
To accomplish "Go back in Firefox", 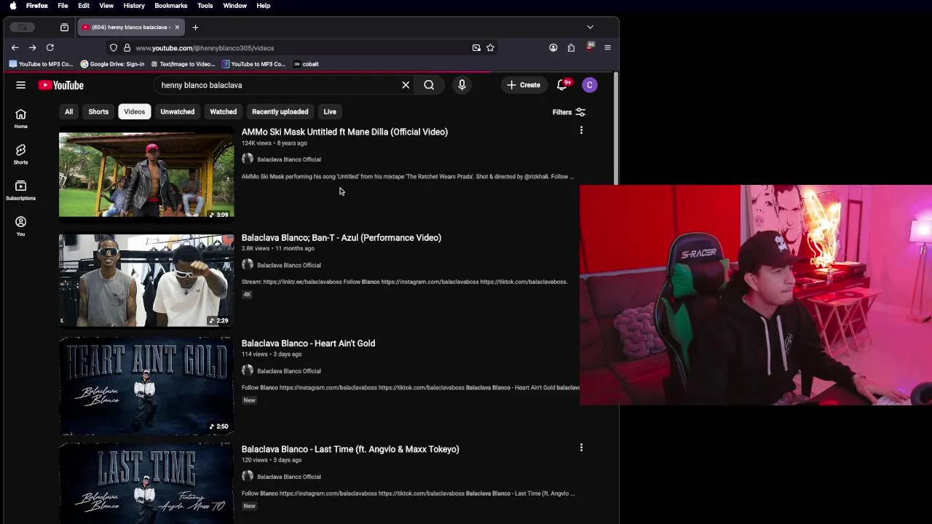I will coord(15,48).
